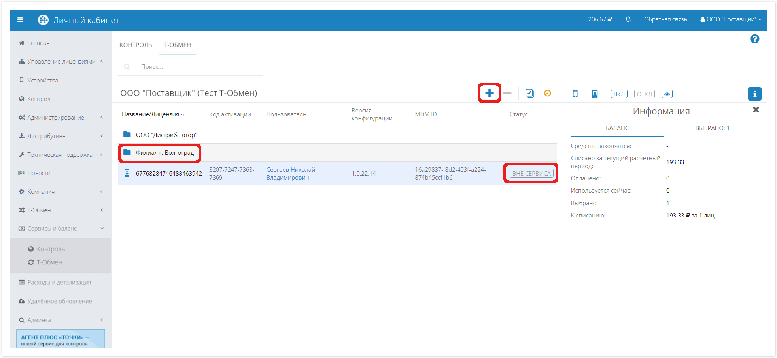
Task: Click the blue info panel button
Action: tap(754, 94)
